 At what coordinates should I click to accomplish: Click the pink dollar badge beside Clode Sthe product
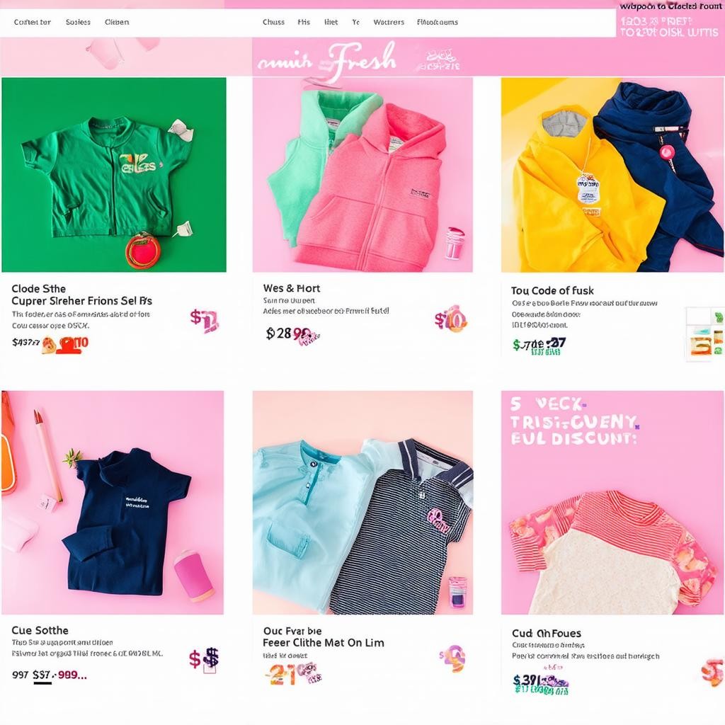(x=205, y=321)
